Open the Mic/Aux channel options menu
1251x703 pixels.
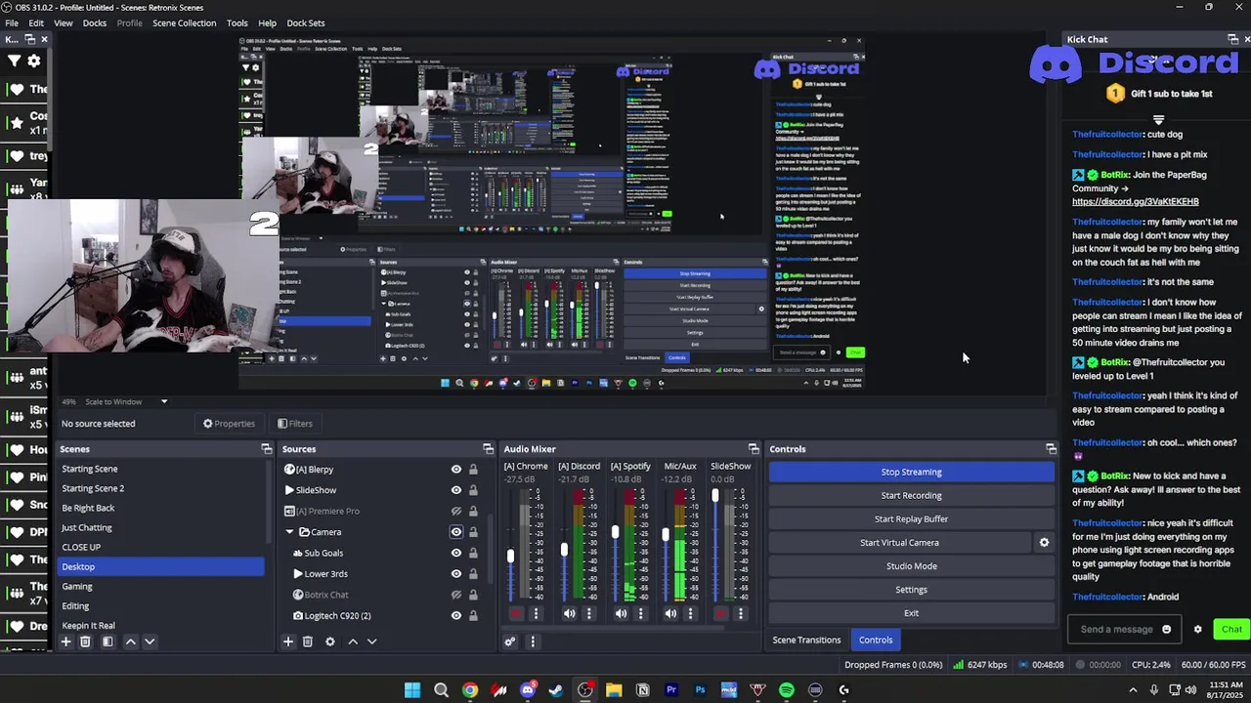tap(690, 613)
